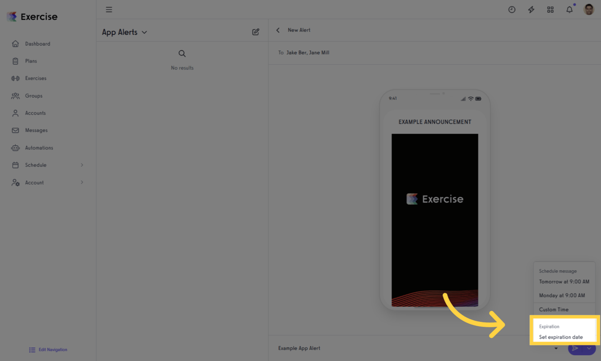601x361 pixels.
Task: Click the compose new alert icon
Action: click(256, 32)
